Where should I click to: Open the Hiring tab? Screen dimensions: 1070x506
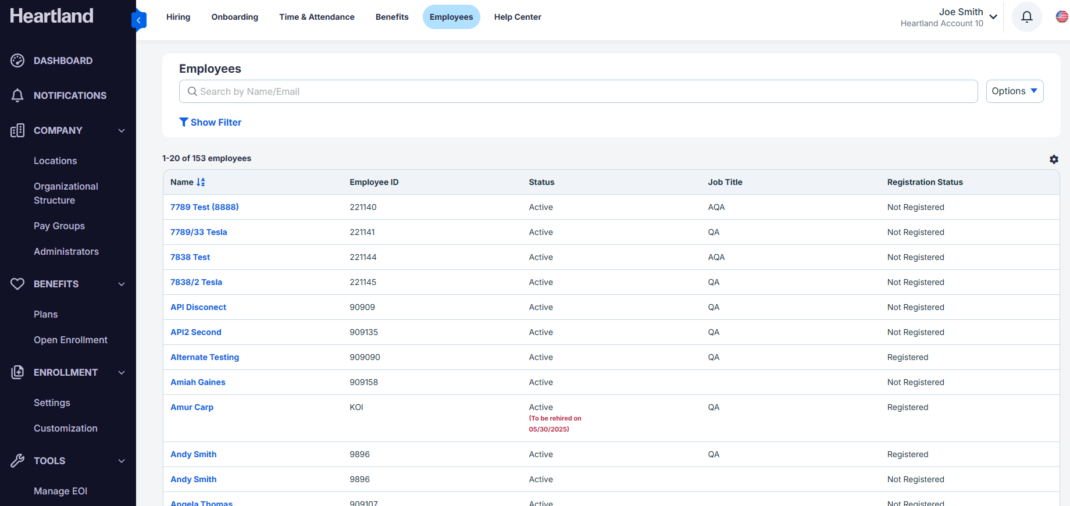click(178, 17)
